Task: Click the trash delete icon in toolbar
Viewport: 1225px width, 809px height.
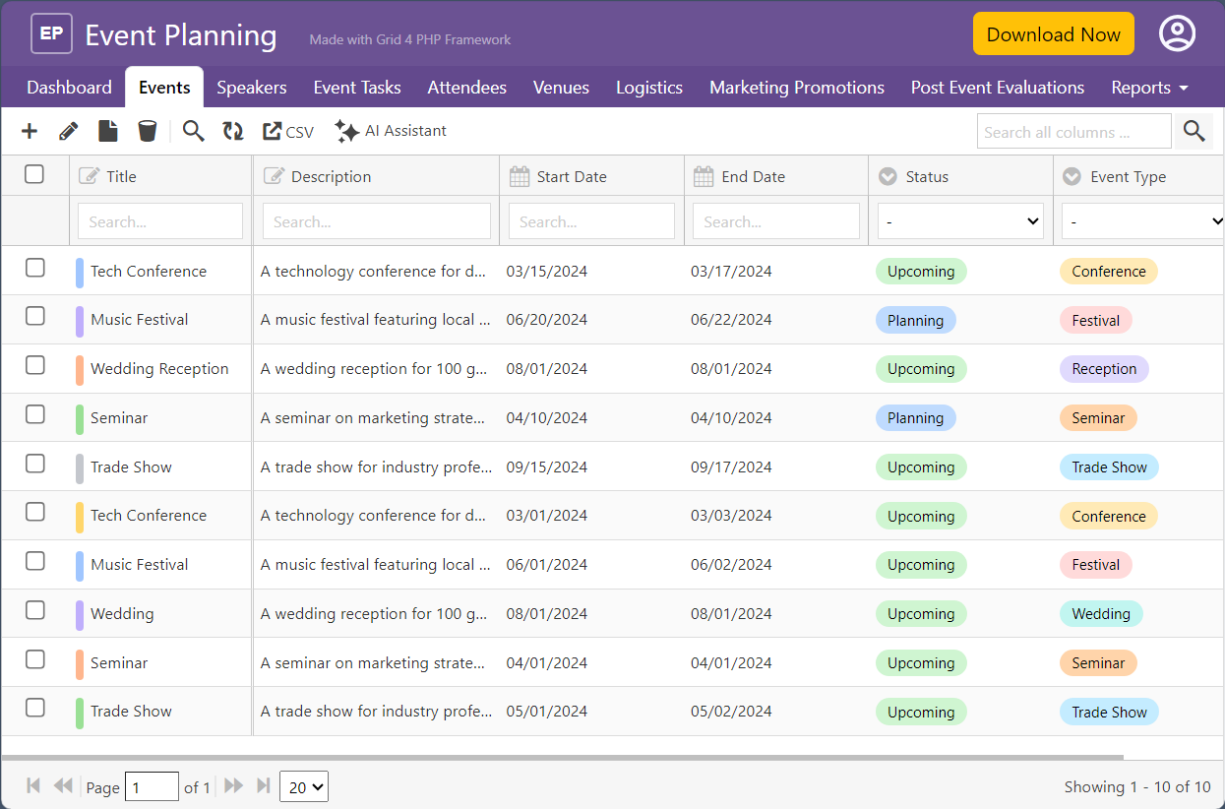Action: pos(147,131)
